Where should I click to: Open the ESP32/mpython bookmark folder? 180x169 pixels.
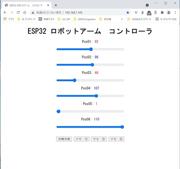point(85,19)
